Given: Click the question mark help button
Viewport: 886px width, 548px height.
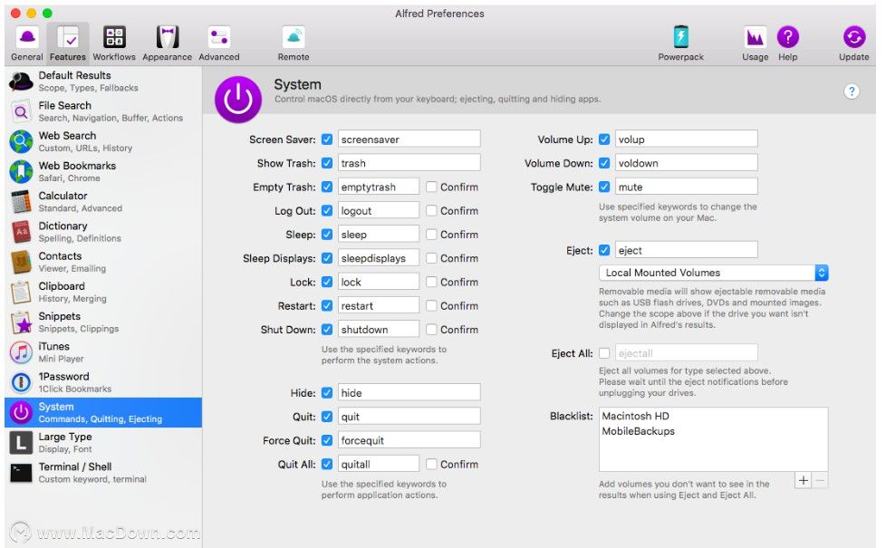Looking at the screenshot, I should [852, 91].
